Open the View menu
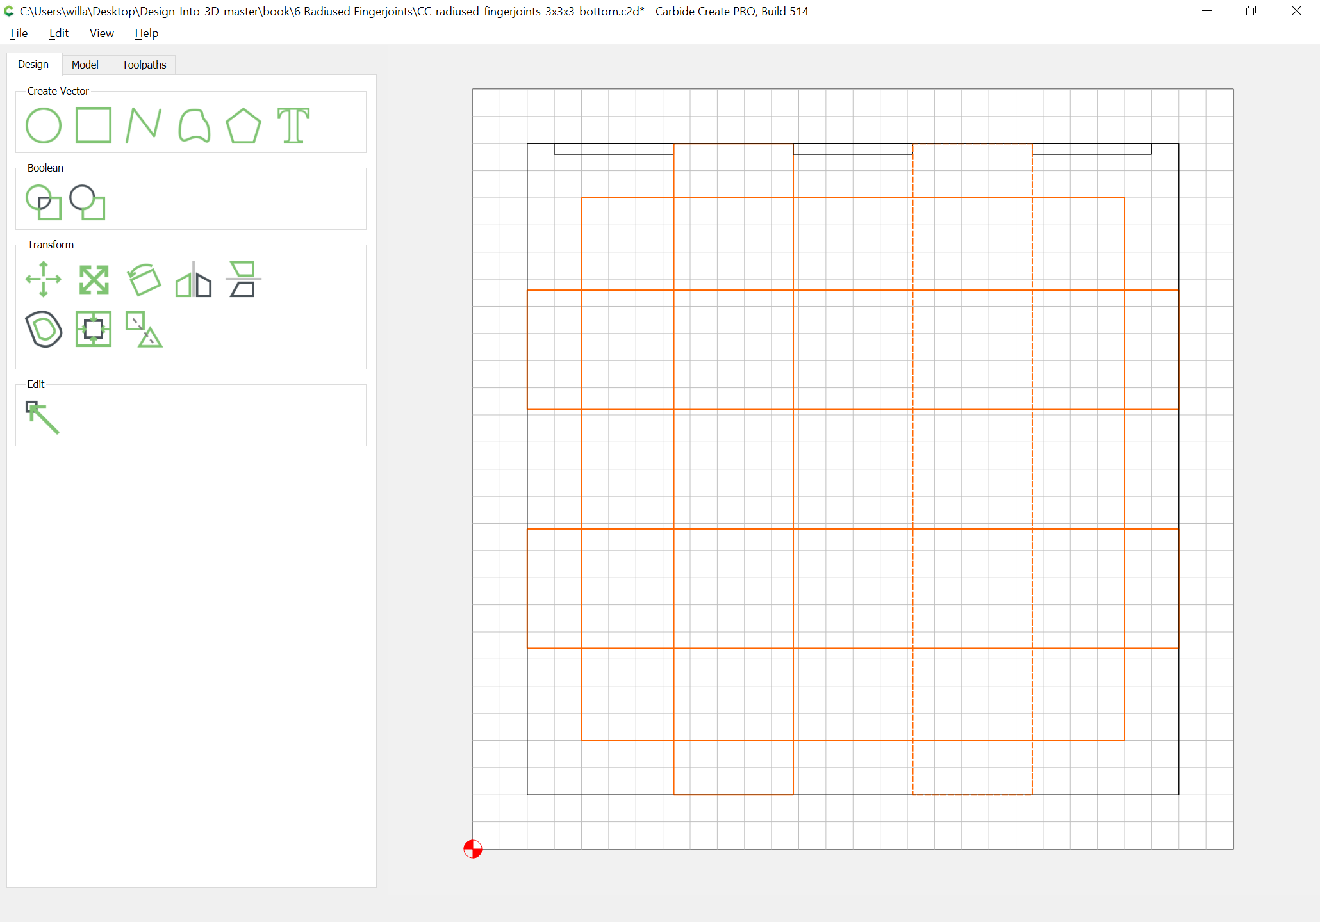The image size is (1320, 922). 101,33
